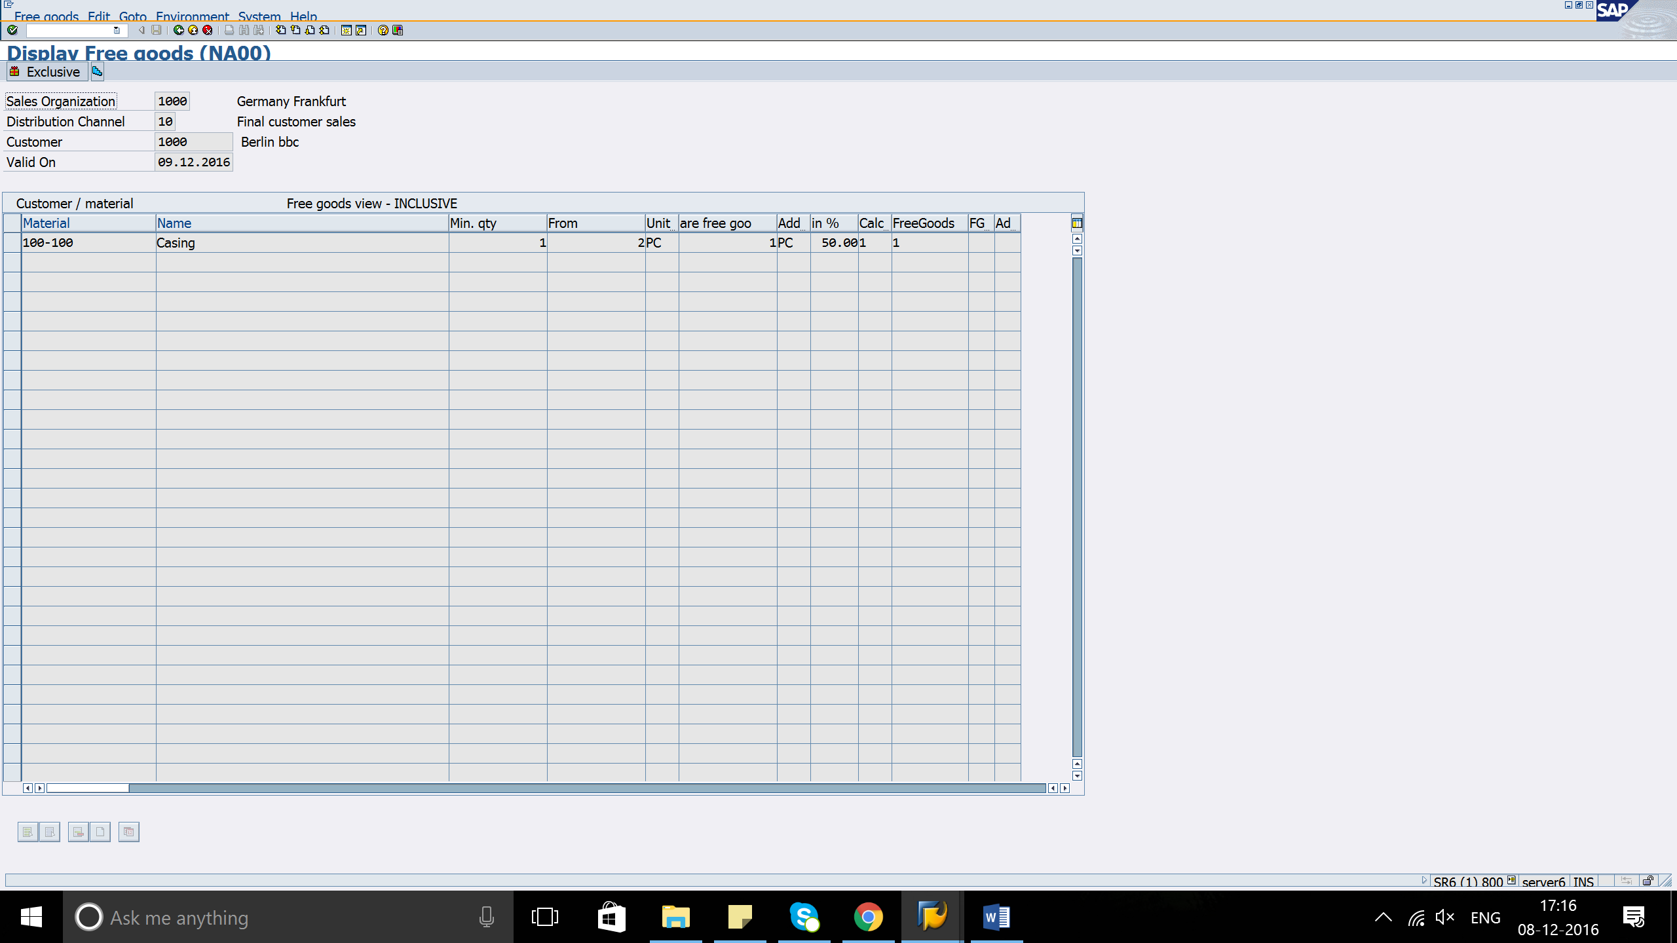The width and height of the screenshot is (1677, 943).
Task: Go to Previous Page icon
Action: coord(295,30)
